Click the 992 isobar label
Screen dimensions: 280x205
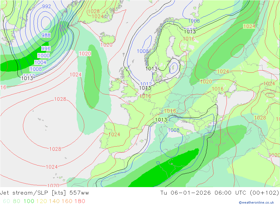pos(46,6)
